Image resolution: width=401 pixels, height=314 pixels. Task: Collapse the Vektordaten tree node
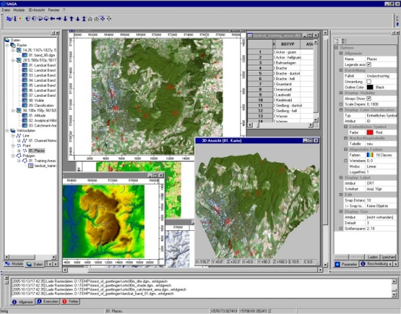(x=7, y=131)
